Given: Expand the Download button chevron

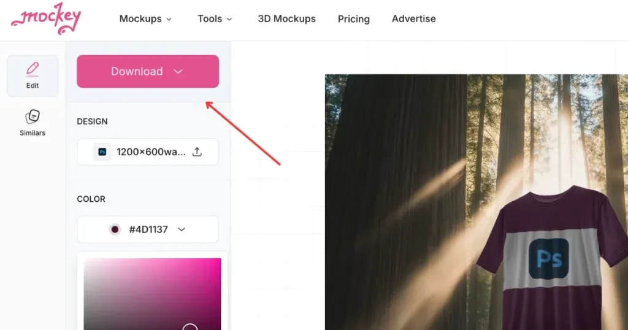Looking at the screenshot, I should (178, 72).
